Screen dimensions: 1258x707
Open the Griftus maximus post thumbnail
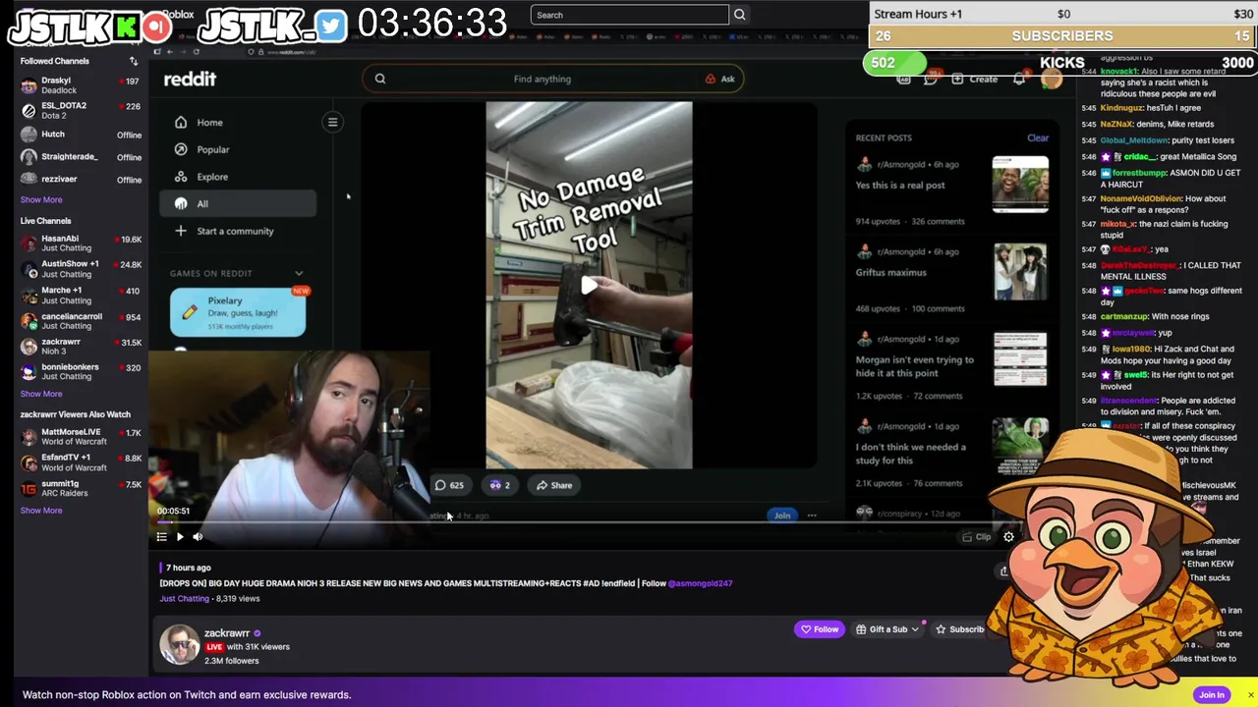(x=1020, y=271)
